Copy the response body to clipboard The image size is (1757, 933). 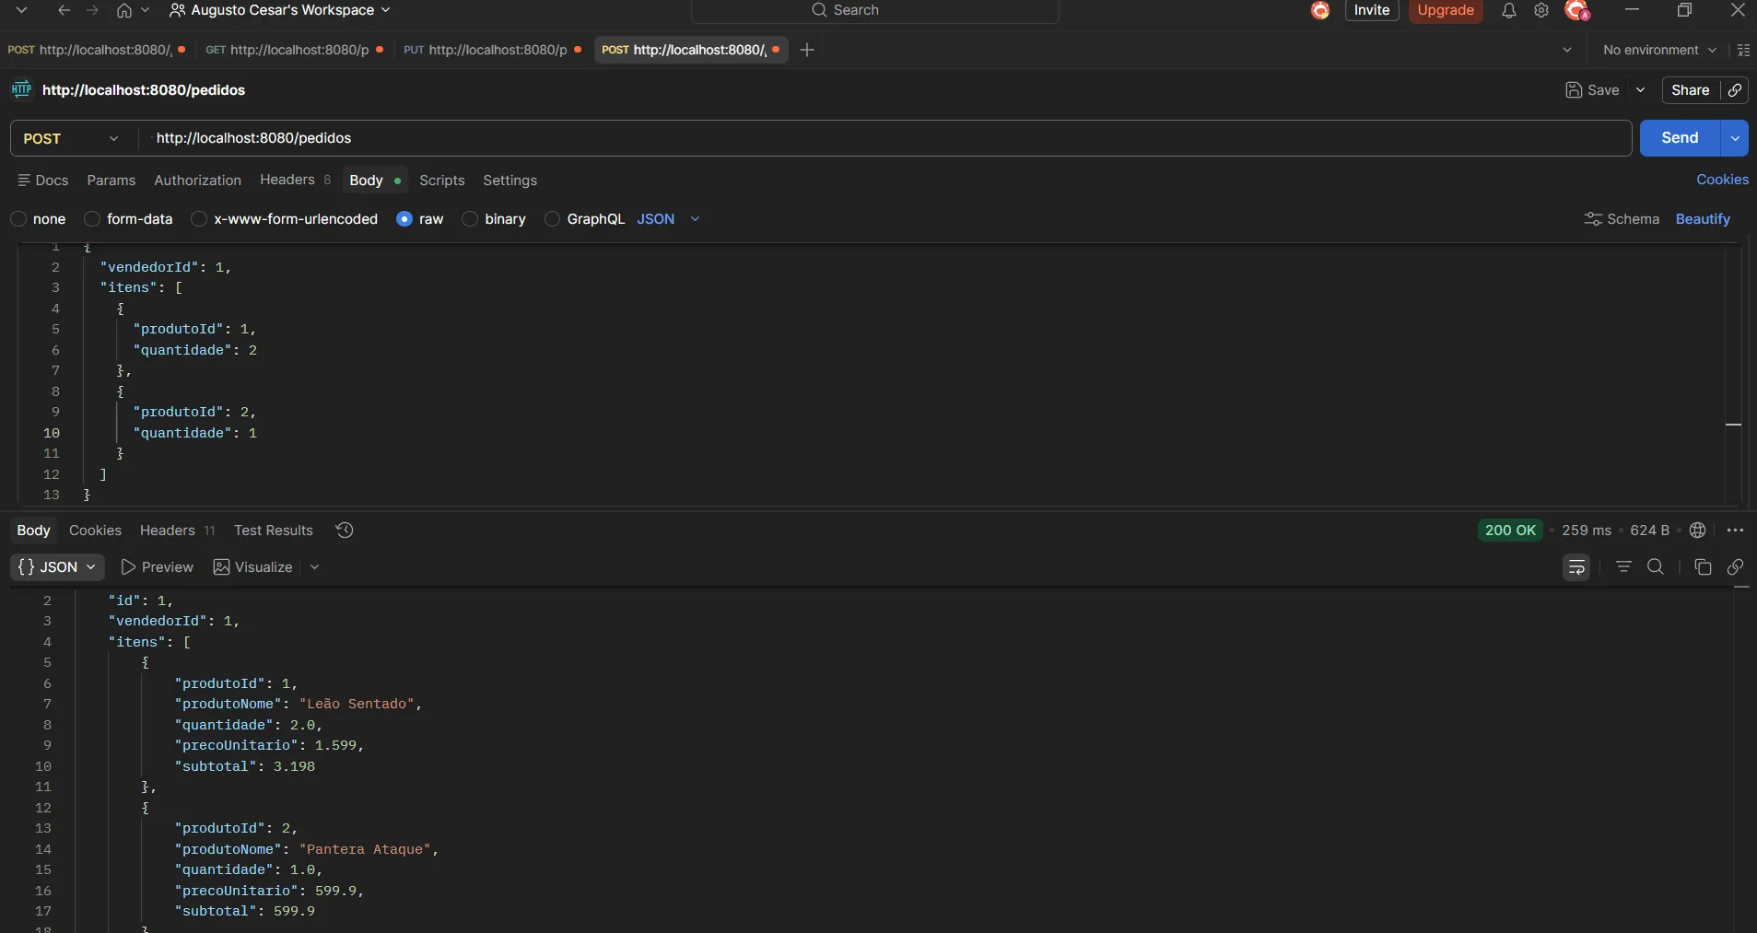point(1703,567)
